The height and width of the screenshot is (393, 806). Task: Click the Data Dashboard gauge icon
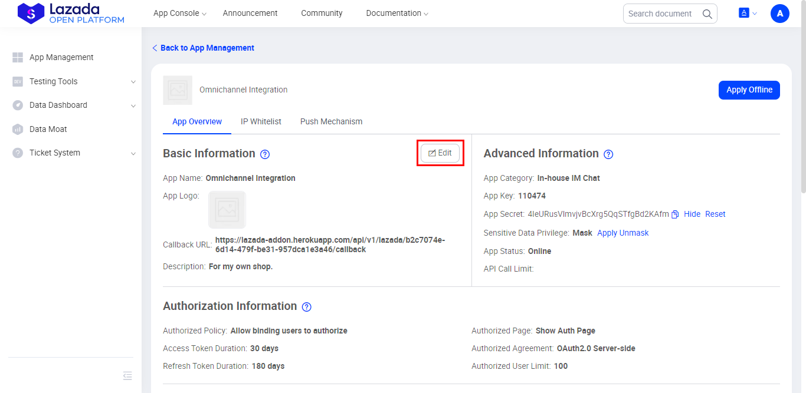point(18,105)
